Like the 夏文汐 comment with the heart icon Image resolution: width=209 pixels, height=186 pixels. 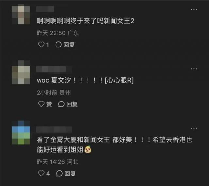point(41,104)
